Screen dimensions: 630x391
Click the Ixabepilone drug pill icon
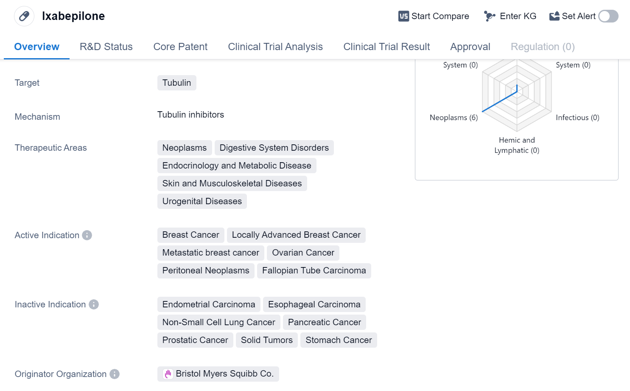click(24, 16)
